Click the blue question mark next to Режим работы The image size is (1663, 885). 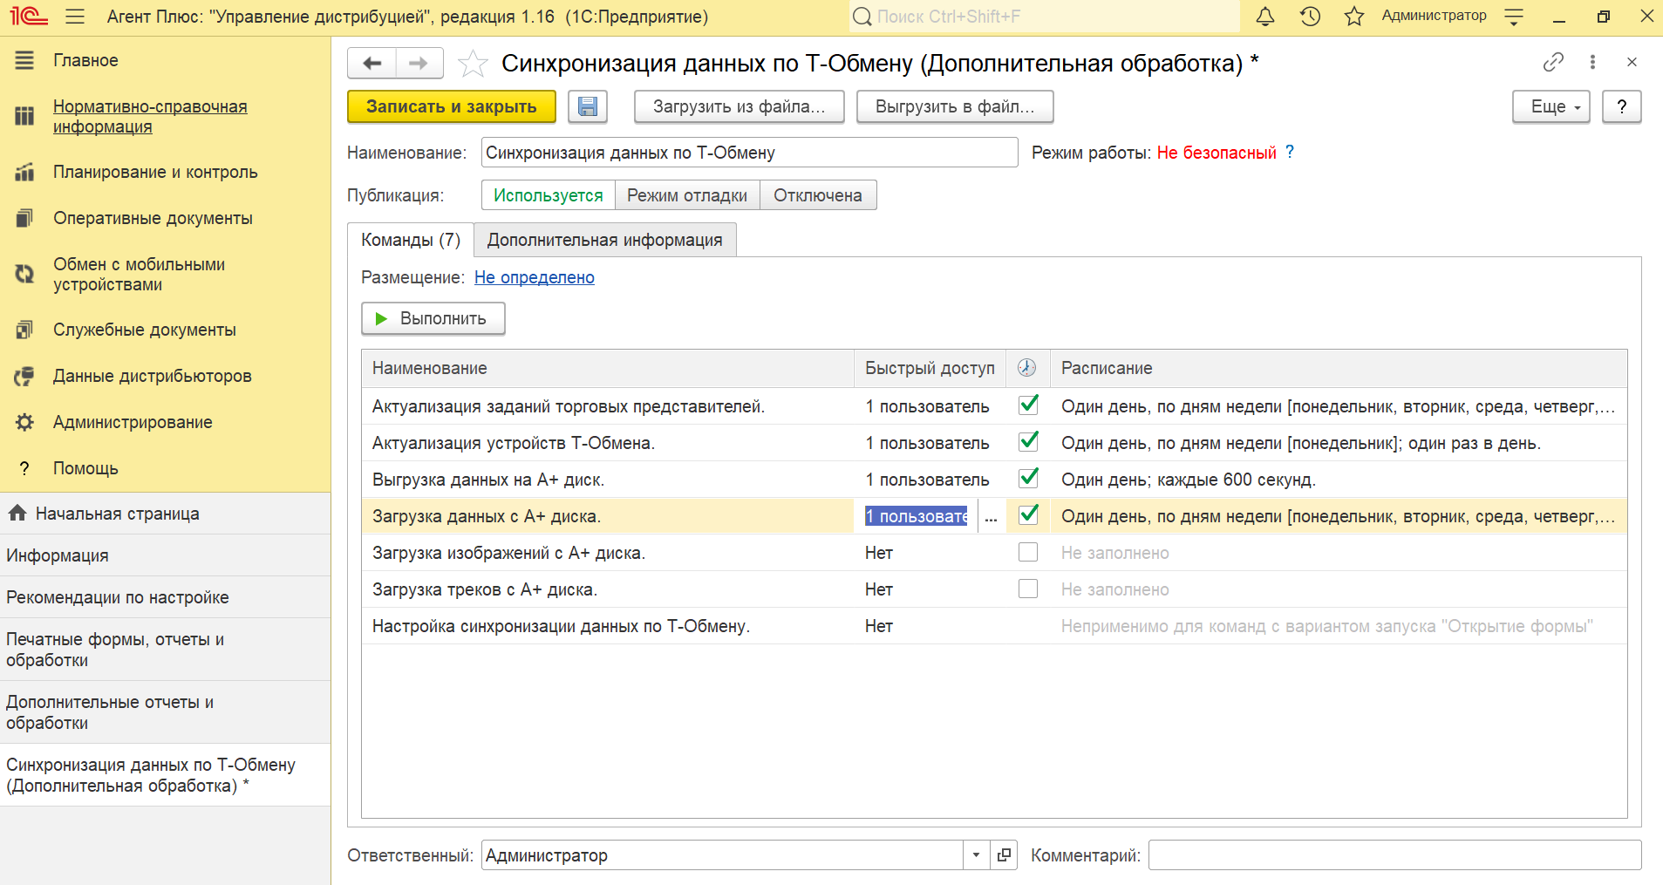tap(1290, 152)
